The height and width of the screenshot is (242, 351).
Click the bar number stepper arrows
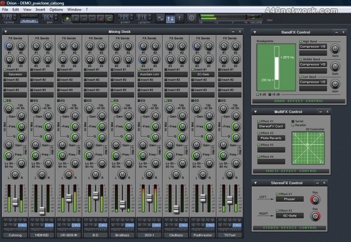coord(56,17)
